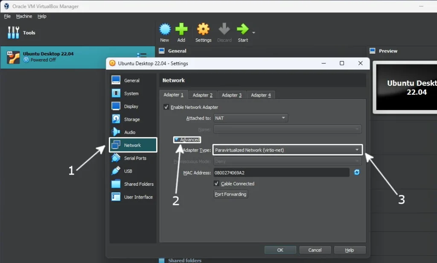Minimize the Settings dialog window
Image resolution: width=437 pixels, height=263 pixels.
(323, 63)
